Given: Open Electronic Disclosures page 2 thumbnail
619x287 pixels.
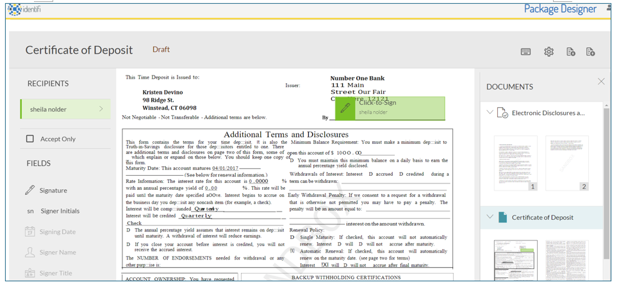Looking at the screenshot, I should [x=567, y=163].
